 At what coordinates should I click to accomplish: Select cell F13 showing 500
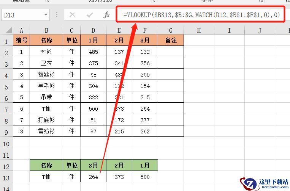pyautogui.click(x=145, y=177)
